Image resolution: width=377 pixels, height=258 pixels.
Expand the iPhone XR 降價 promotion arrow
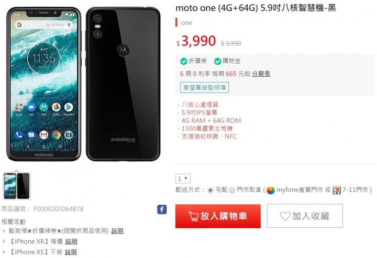point(4,242)
